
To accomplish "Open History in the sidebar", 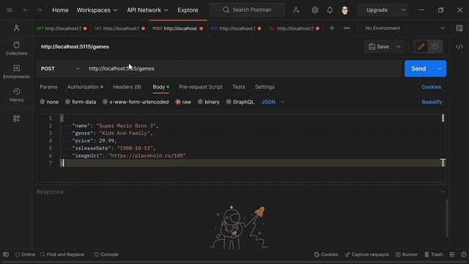I will coord(16,95).
